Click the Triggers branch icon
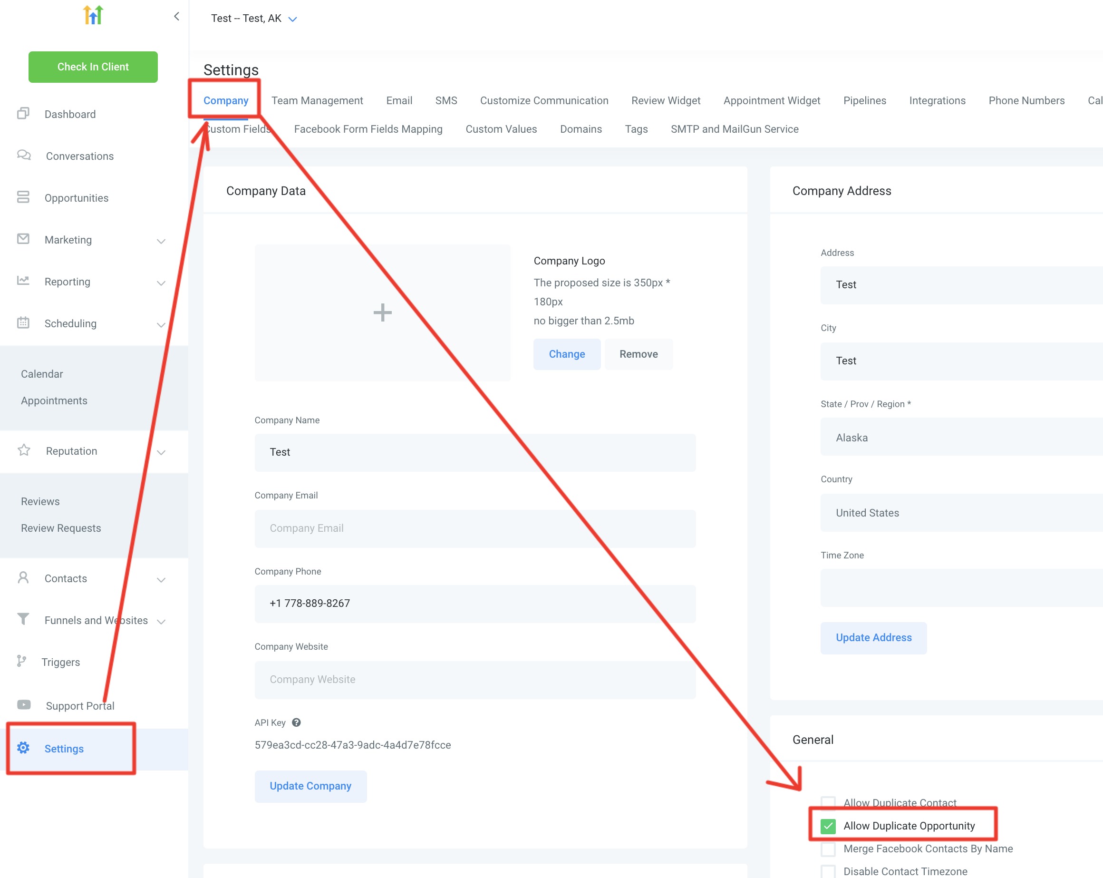 point(21,661)
